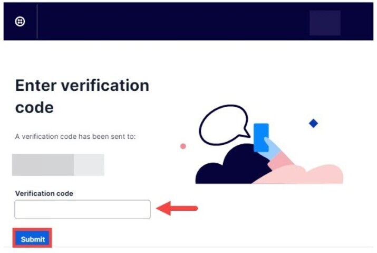Click the blue phone in the illustration
The width and height of the screenshot is (377, 253).
click(x=260, y=137)
